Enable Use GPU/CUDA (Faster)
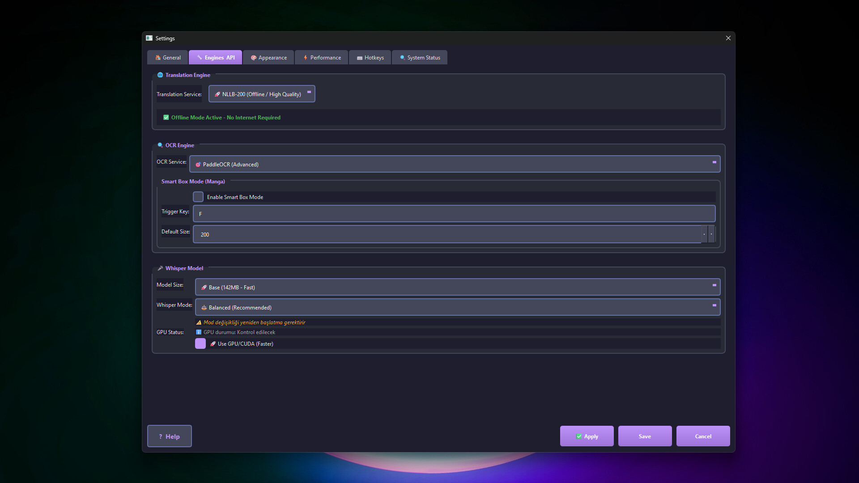The height and width of the screenshot is (483, 859). (200, 343)
